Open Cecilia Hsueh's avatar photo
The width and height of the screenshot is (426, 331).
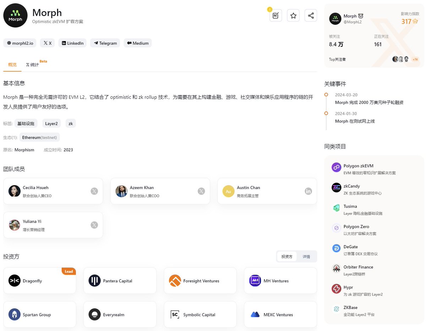pyautogui.click(x=15, y=191)
